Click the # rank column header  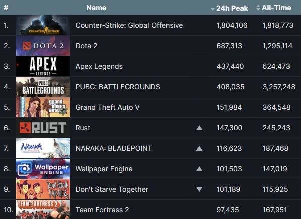click(6, 8)
